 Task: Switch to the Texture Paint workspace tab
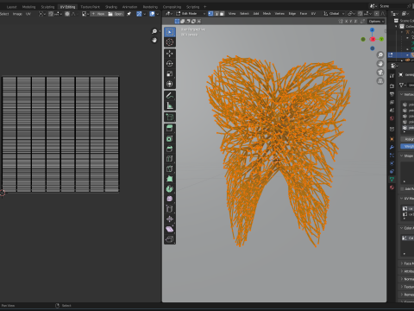point(90,7)
